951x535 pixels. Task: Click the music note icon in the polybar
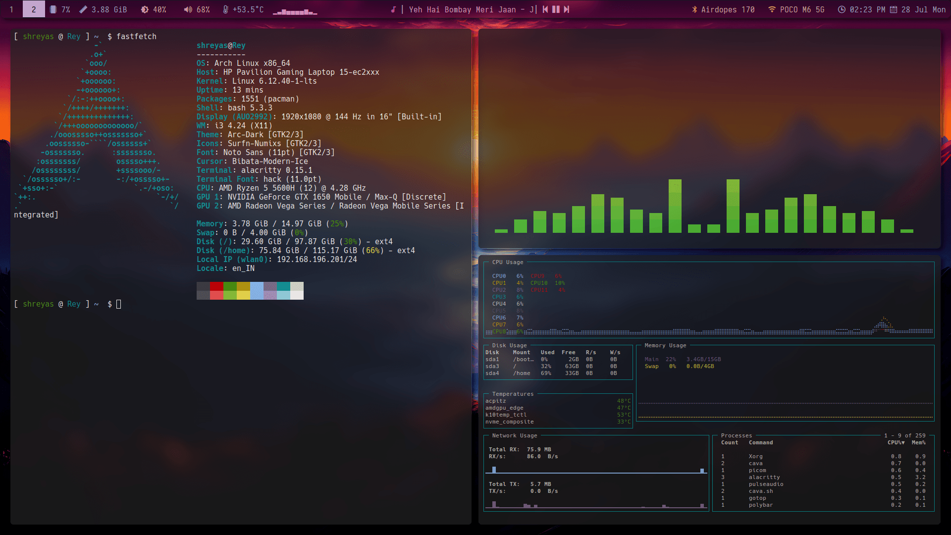(394, 9)
